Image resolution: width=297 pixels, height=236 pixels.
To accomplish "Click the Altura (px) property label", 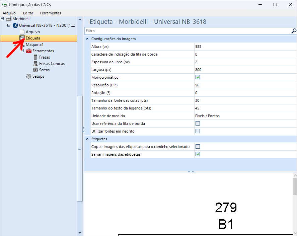I will [x=100, y=47].
